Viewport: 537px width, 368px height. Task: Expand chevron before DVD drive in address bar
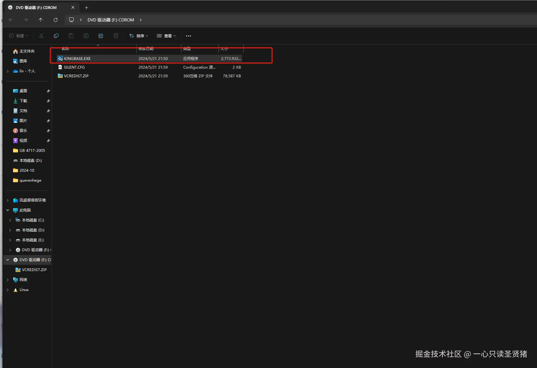coord(81,20)
